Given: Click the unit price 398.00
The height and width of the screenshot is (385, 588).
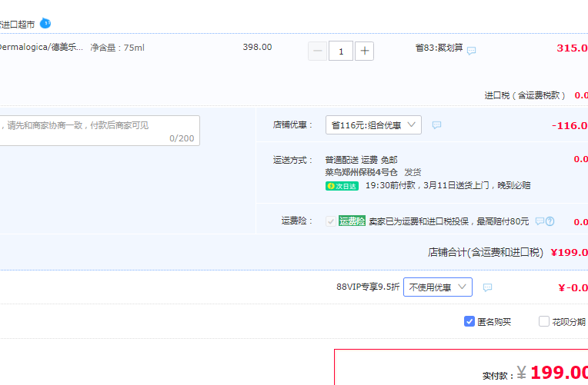Looking at the screenshot, I should pyautogui.click(x=257, y=47).
